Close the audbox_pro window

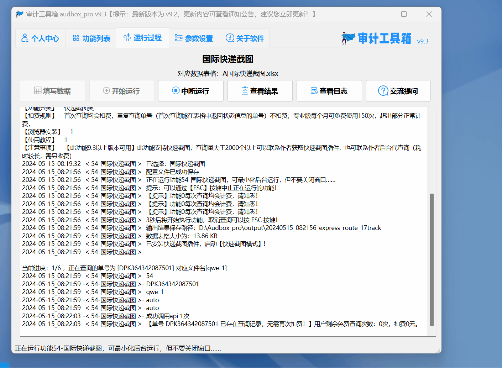(429, 14)
